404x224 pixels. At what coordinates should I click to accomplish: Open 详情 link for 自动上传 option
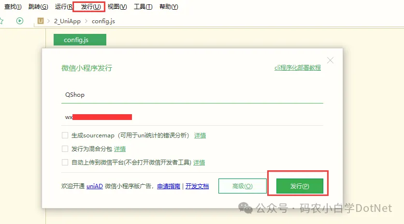199,163
